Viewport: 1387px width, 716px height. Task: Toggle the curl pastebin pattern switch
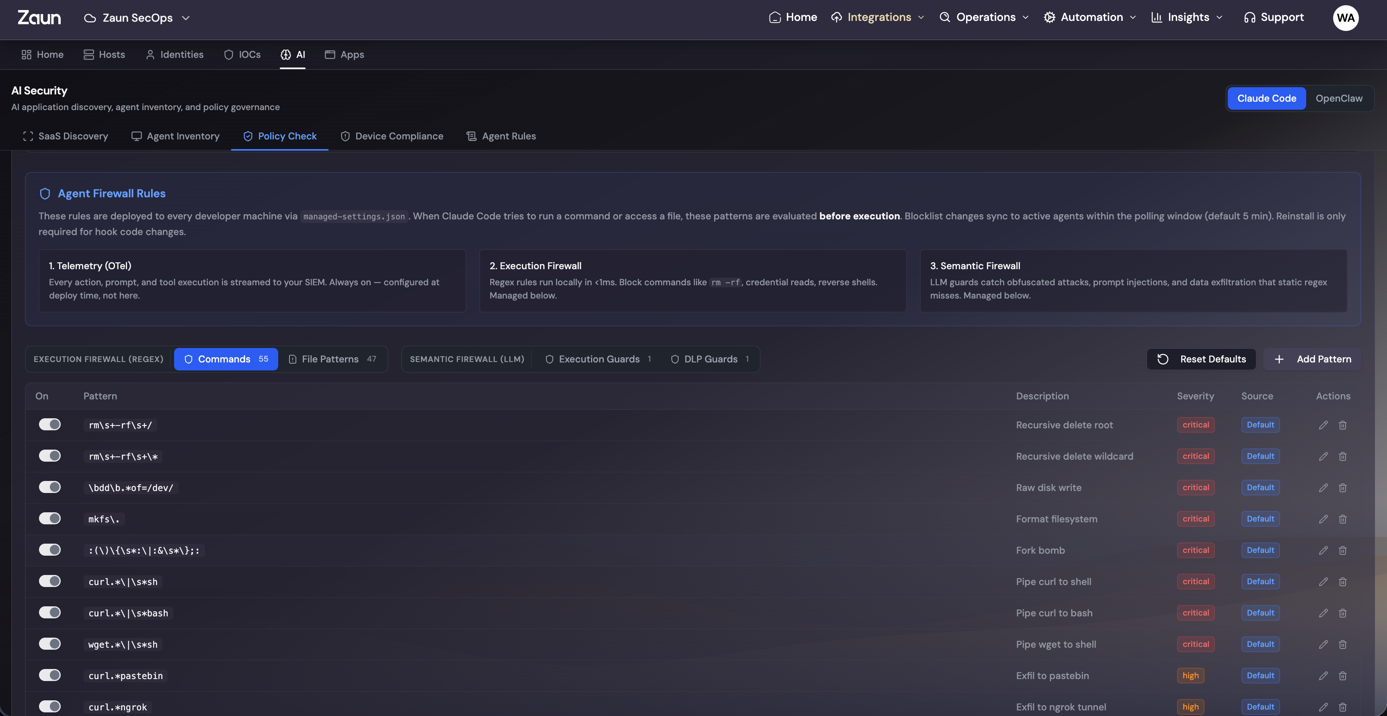(49, 675)
